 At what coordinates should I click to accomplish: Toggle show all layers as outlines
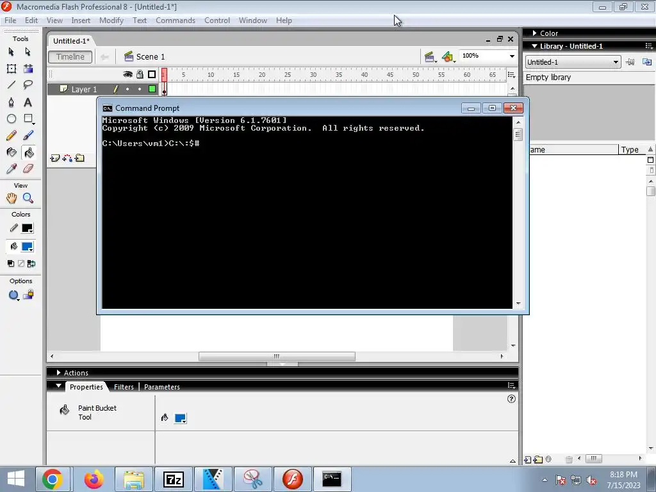click(x=152, y=74)
